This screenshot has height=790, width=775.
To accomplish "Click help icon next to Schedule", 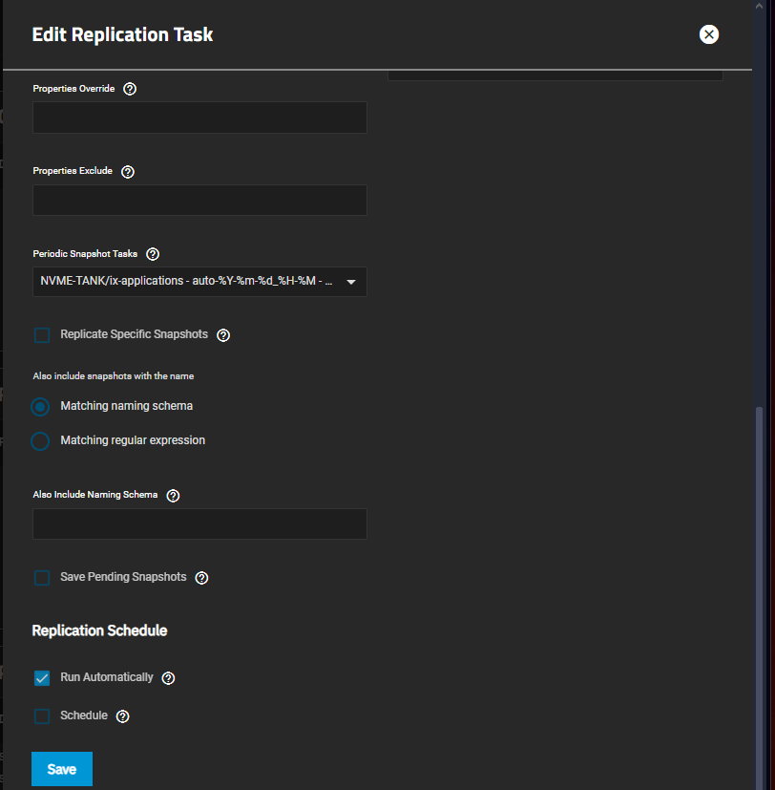I will point(123,716).
